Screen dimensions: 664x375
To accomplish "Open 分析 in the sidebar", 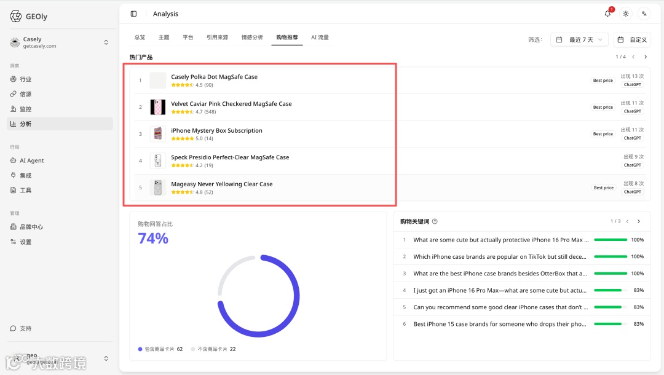I will click(60, 124).
